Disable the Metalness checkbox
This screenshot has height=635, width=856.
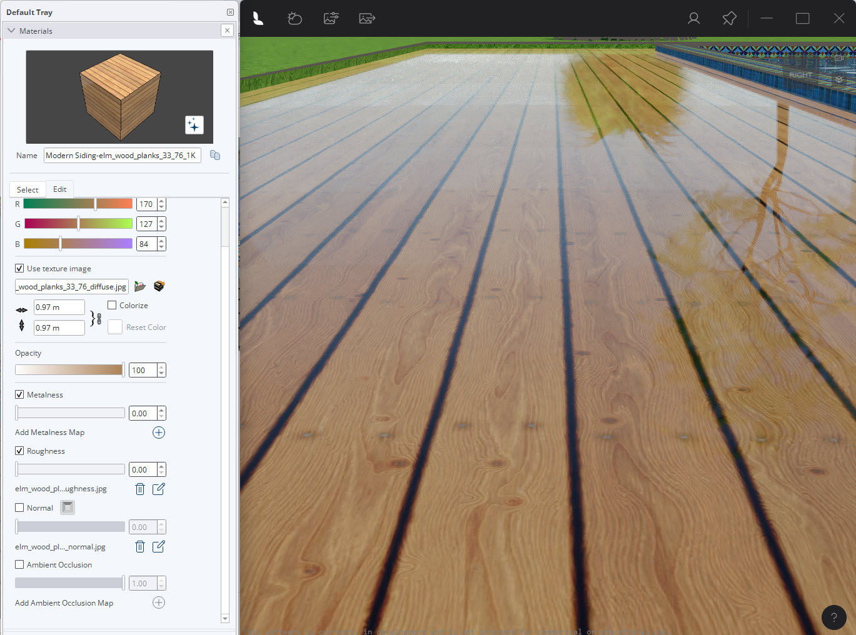[x=19, y=394]
